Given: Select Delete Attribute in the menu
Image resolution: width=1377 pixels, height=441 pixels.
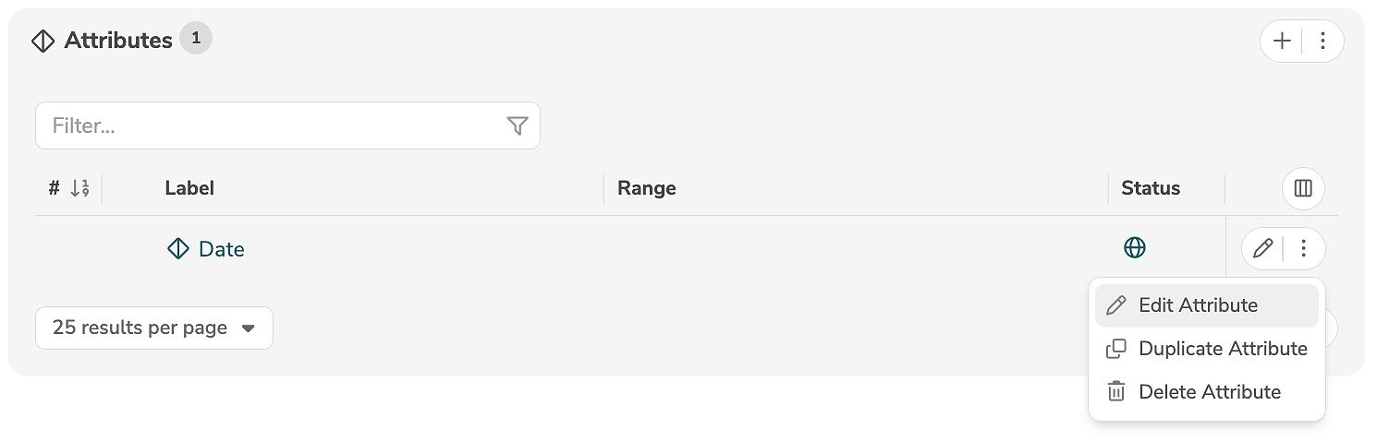Looking at the screenshot, I should (x=1209, y=392).
